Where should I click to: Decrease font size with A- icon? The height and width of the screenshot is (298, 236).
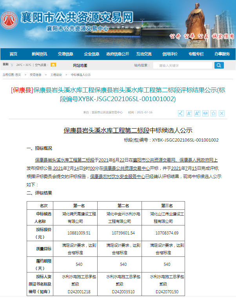189,113
